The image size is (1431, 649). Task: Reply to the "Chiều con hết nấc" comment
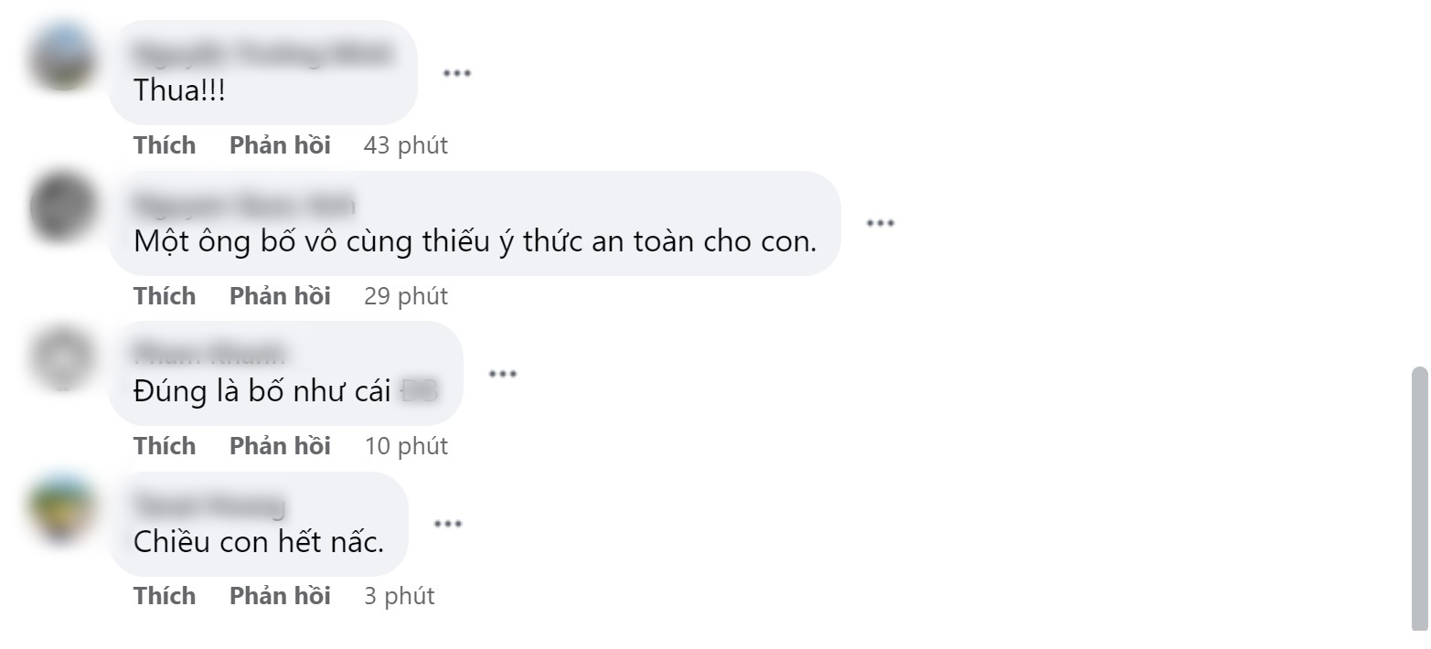click(280, 596)
